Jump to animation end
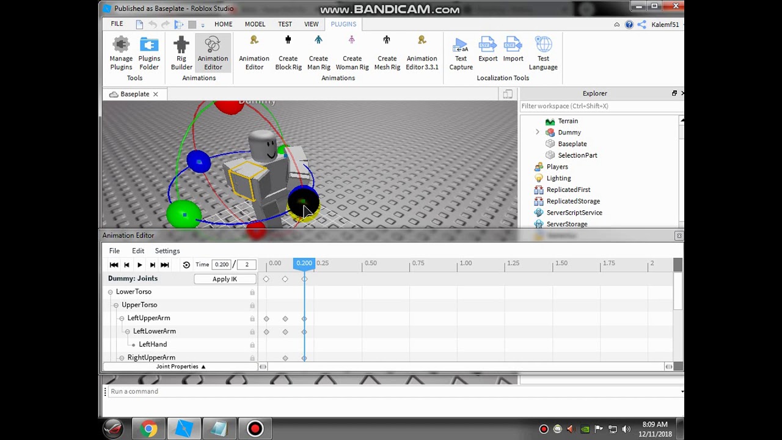The height and width of the screenshot is (440, 782). click(165, 265)
